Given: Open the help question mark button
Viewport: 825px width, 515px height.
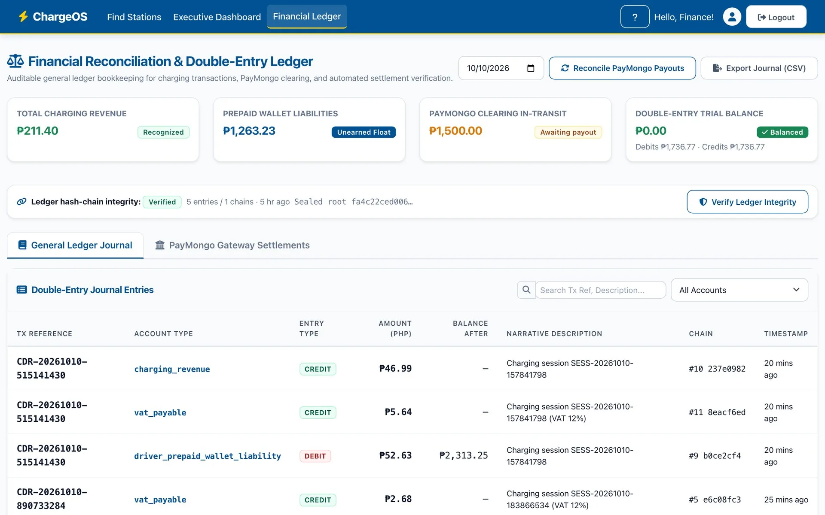Looking at the screenshot, I should point(635,17).
